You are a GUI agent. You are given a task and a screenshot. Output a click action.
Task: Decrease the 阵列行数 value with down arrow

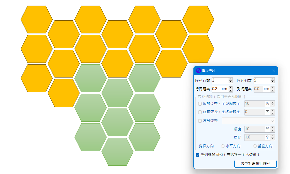[x=230, y=82]
